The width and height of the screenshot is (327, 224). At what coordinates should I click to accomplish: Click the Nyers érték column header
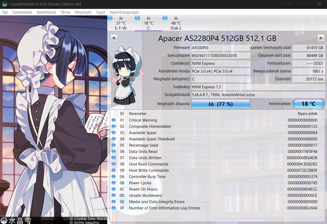pos(308,114)
